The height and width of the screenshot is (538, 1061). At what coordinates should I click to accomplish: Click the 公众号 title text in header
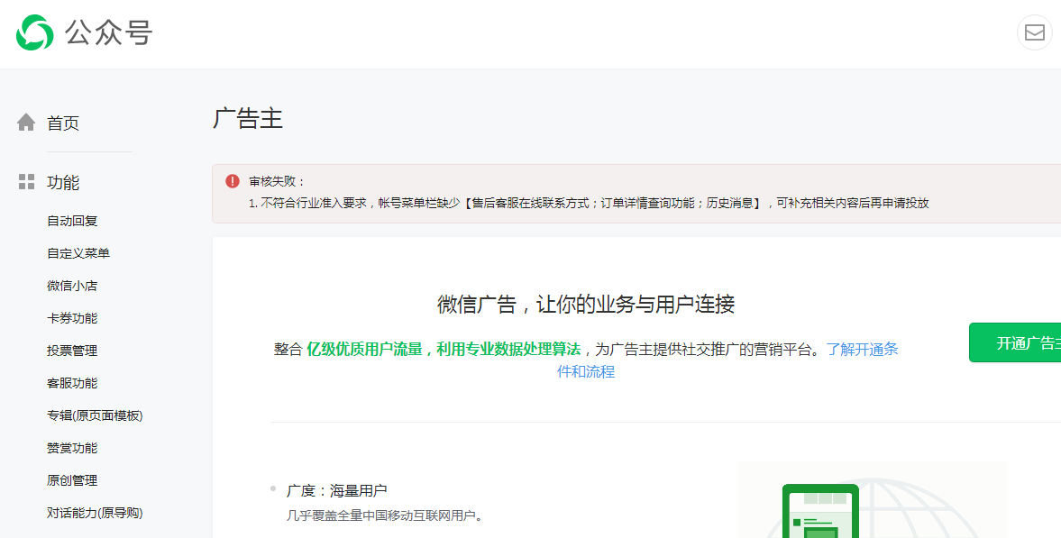[x=109, y=32]
